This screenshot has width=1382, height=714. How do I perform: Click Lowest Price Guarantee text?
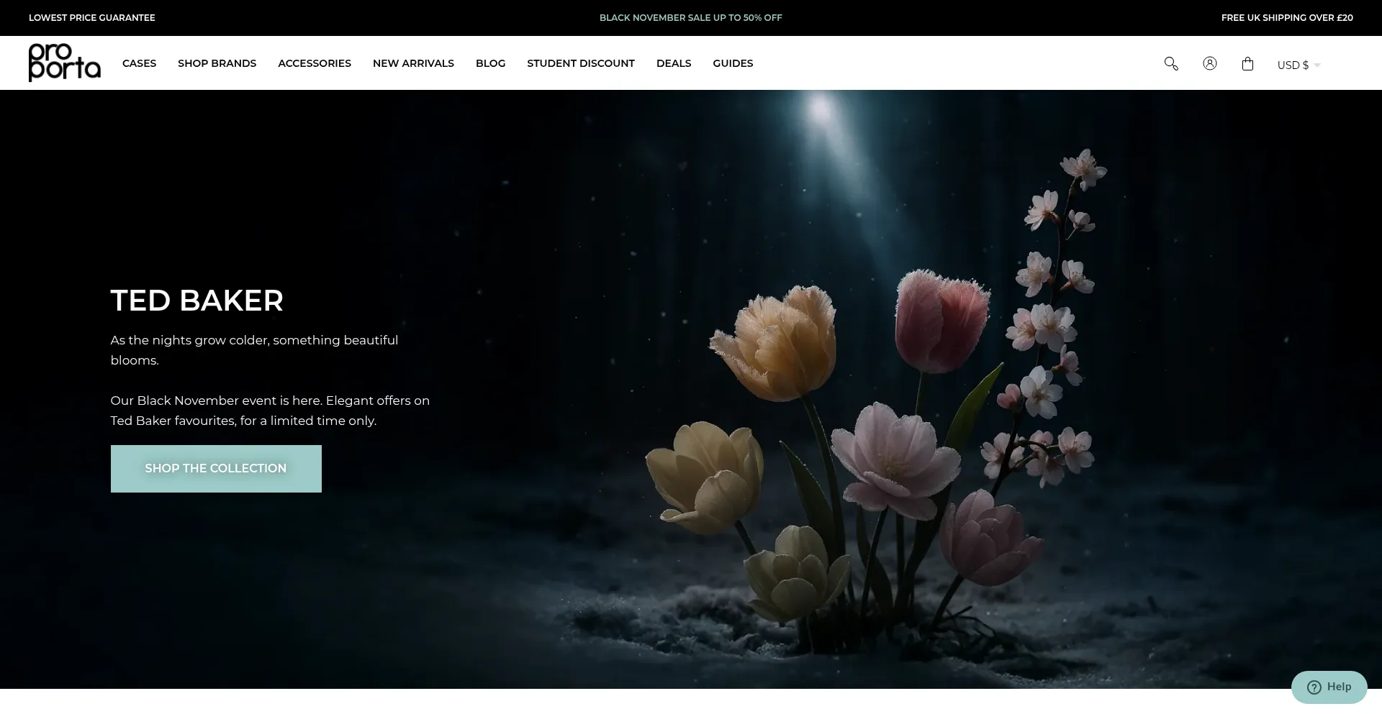click(92, 18)
